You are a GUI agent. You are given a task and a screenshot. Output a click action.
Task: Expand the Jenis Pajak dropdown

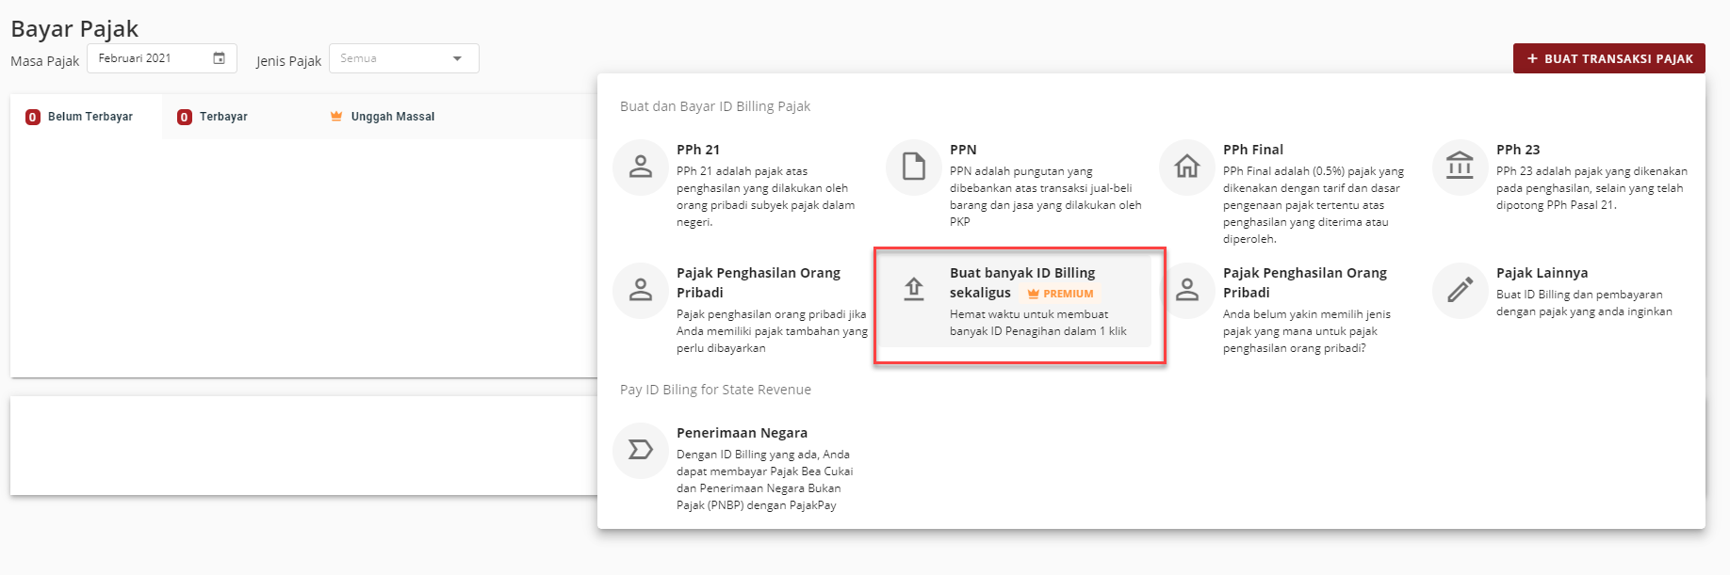pos(404,58)
